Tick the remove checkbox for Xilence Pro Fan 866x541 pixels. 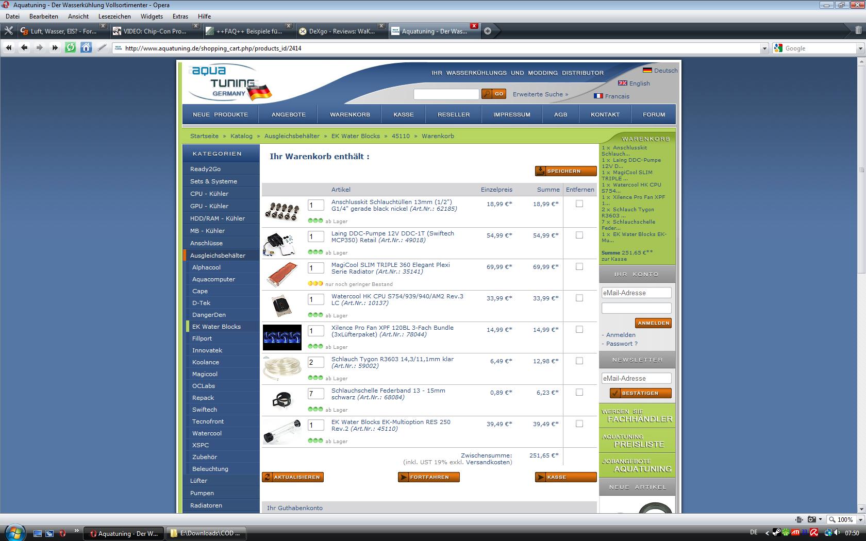click(579, 329)
